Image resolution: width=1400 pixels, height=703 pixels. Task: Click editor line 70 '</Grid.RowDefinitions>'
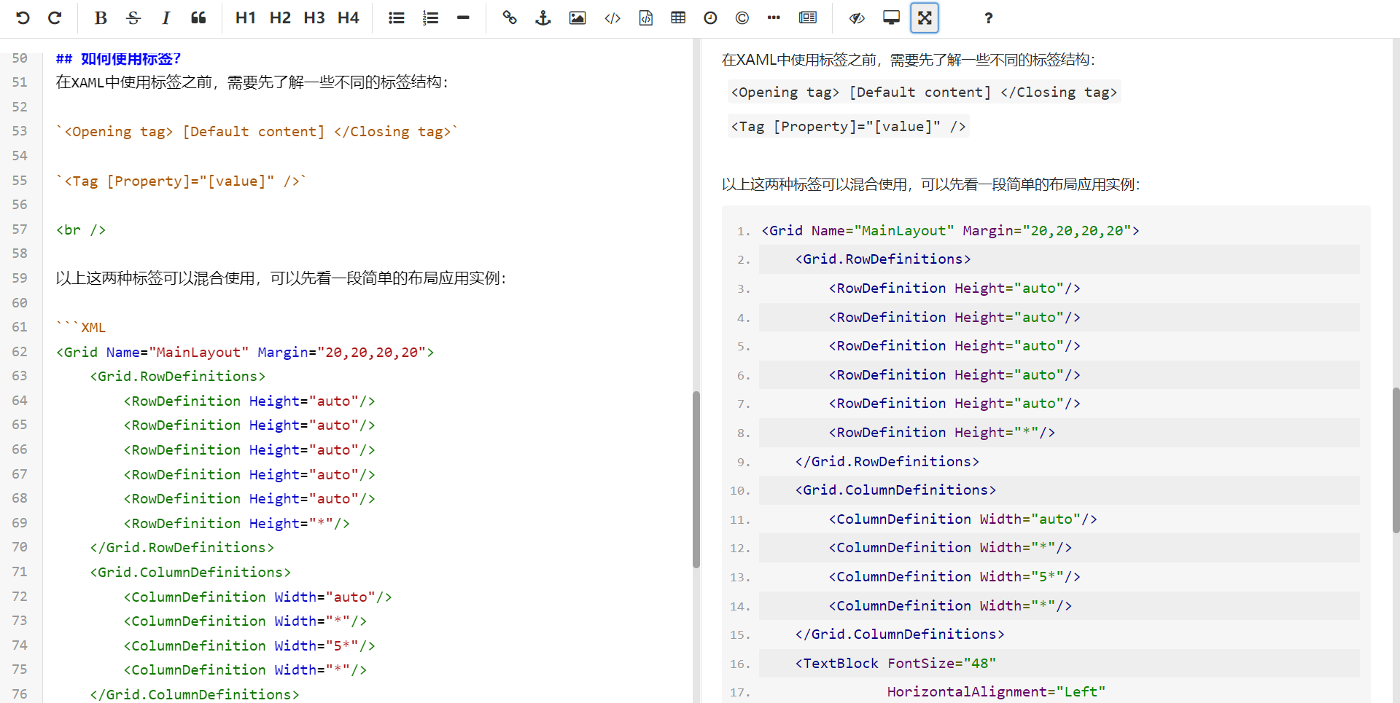pyautogui.click(x=182, y=548)
